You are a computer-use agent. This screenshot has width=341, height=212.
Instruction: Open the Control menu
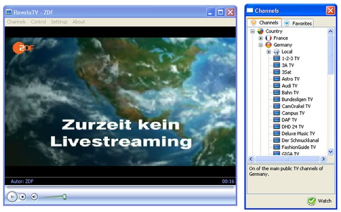coord(38,22)
